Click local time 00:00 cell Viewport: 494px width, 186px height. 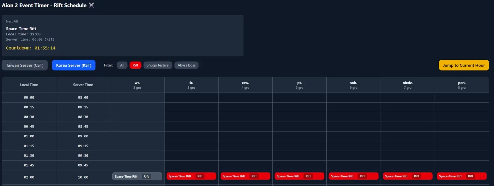(29, 98)
